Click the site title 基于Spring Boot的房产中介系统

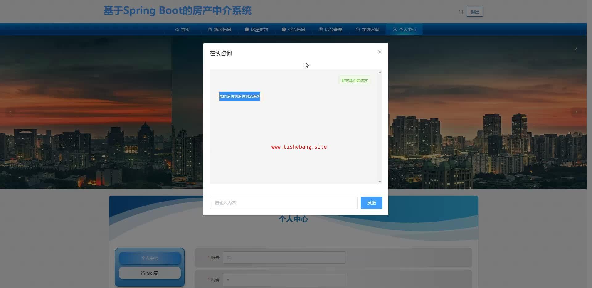point(178,11)
